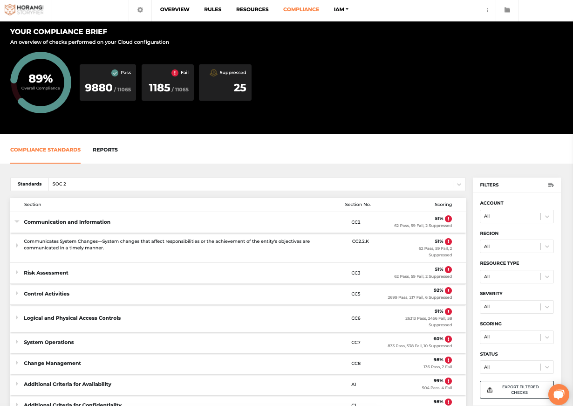Open the settings gear in top navigation
The height and width of the screenshot is (406, 573).
pyautogui.click(x=140, y=10)
